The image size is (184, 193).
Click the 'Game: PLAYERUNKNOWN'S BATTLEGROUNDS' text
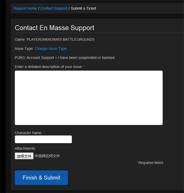[55, 39]
